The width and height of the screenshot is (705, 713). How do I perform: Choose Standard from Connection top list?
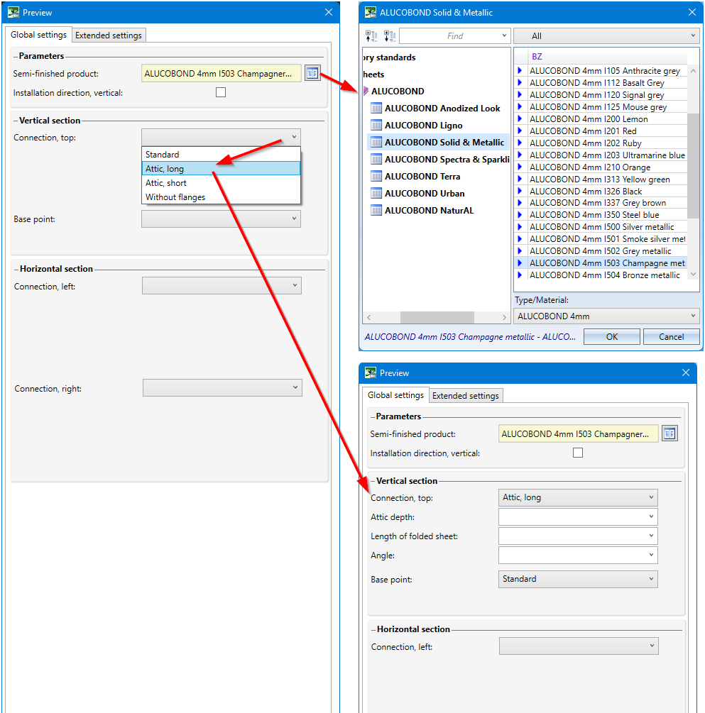point(222,155)
